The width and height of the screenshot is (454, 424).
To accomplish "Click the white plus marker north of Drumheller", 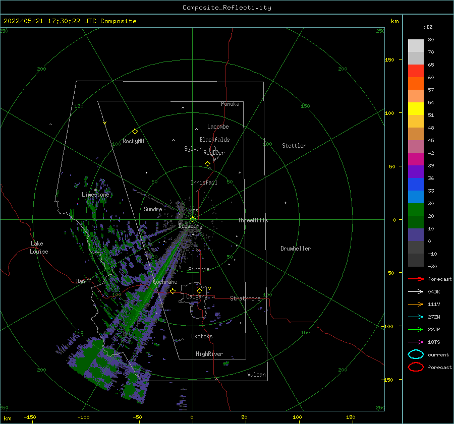I will click(x=285, y=203).
